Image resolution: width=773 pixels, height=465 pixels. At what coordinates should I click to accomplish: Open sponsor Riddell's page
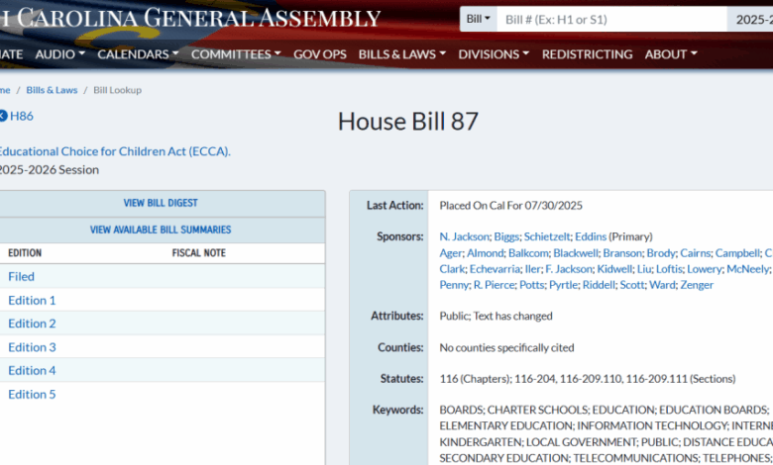[599, 285]
